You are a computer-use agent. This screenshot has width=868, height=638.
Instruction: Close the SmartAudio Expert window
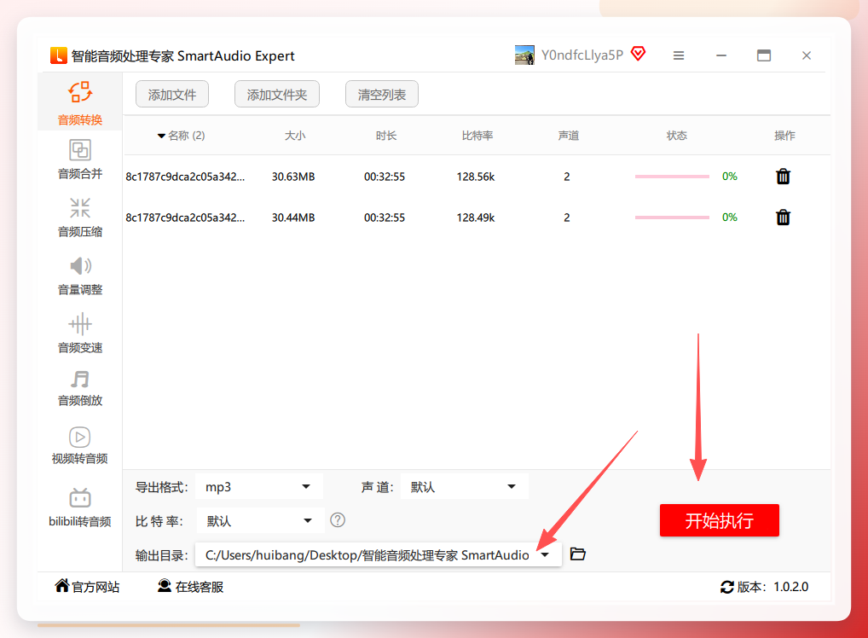point(807,55)
